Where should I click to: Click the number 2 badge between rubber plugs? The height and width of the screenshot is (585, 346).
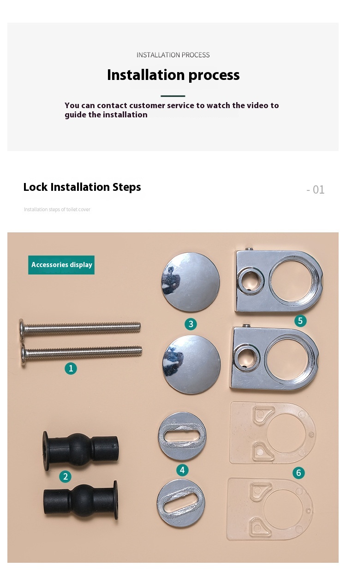(x=65, y=476)
